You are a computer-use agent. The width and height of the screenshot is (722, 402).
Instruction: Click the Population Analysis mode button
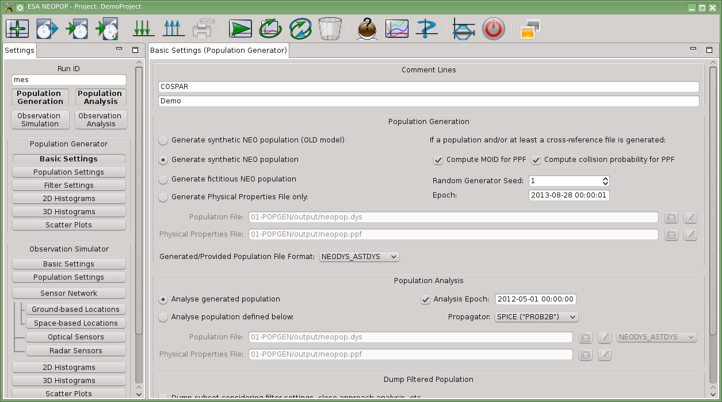coord(101,98)
